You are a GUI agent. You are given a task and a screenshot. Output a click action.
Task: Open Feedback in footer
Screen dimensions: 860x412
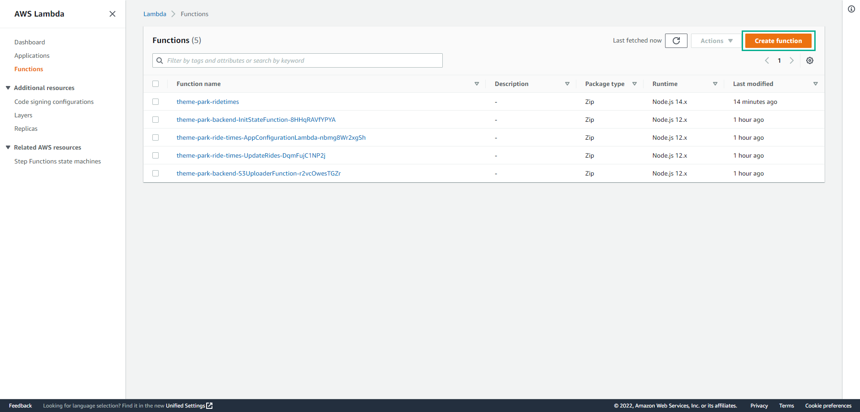click(x=20, y=406)
